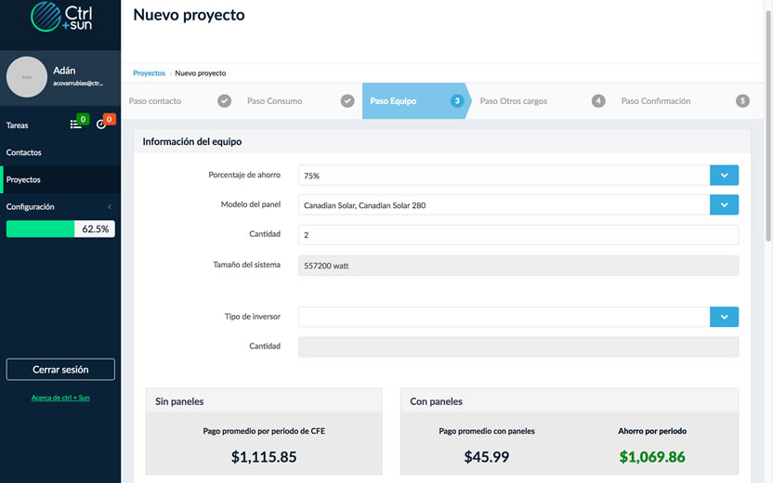Open the clock icon with orange badge

point(101,124)
